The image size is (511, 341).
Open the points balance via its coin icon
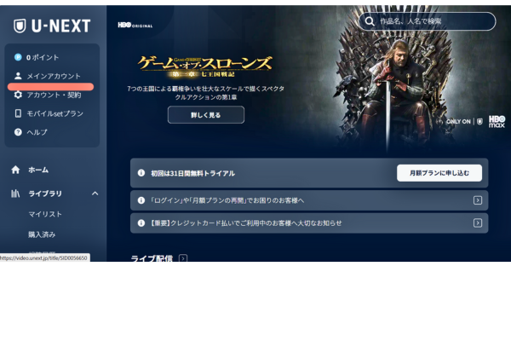(x=18, y=57)
